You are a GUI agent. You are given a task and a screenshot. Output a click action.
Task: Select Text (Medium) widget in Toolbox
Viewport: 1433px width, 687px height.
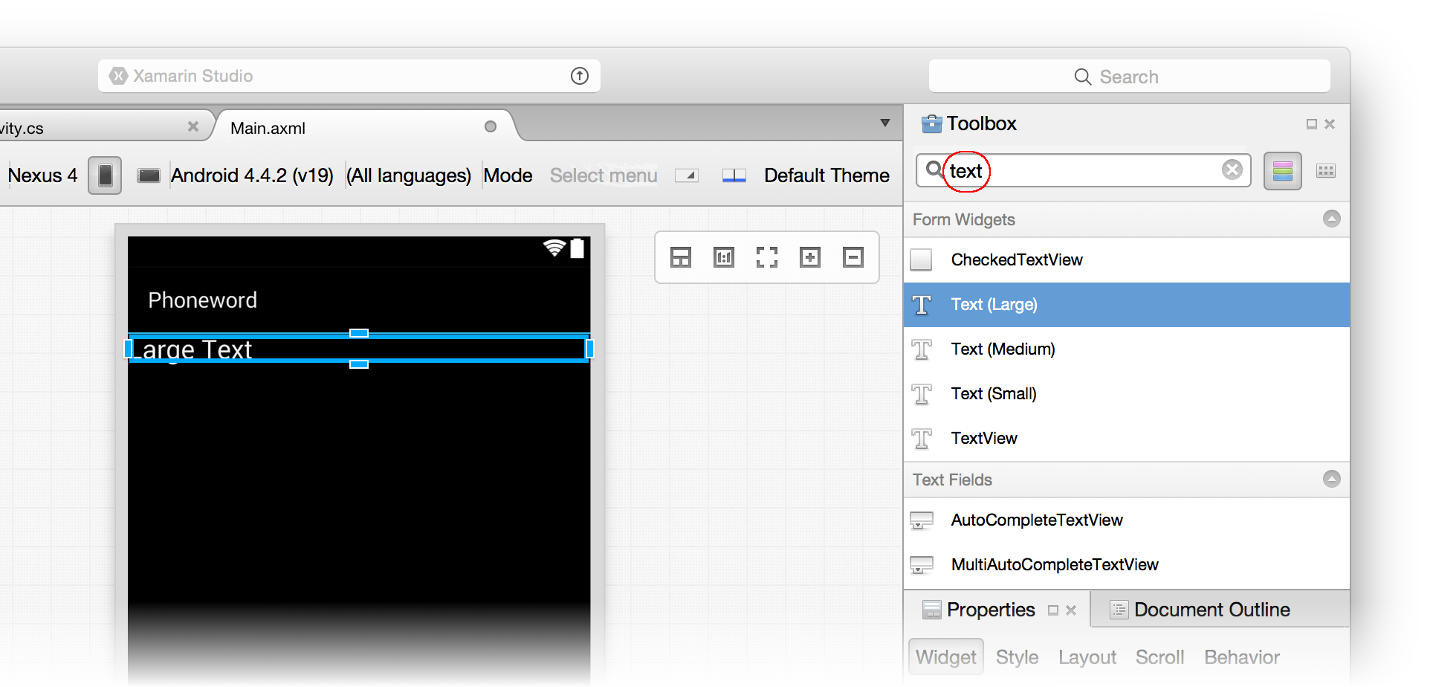1003,349
